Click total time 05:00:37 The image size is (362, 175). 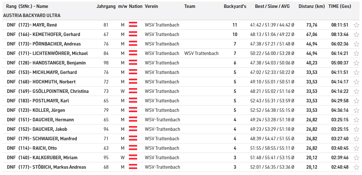340,63
